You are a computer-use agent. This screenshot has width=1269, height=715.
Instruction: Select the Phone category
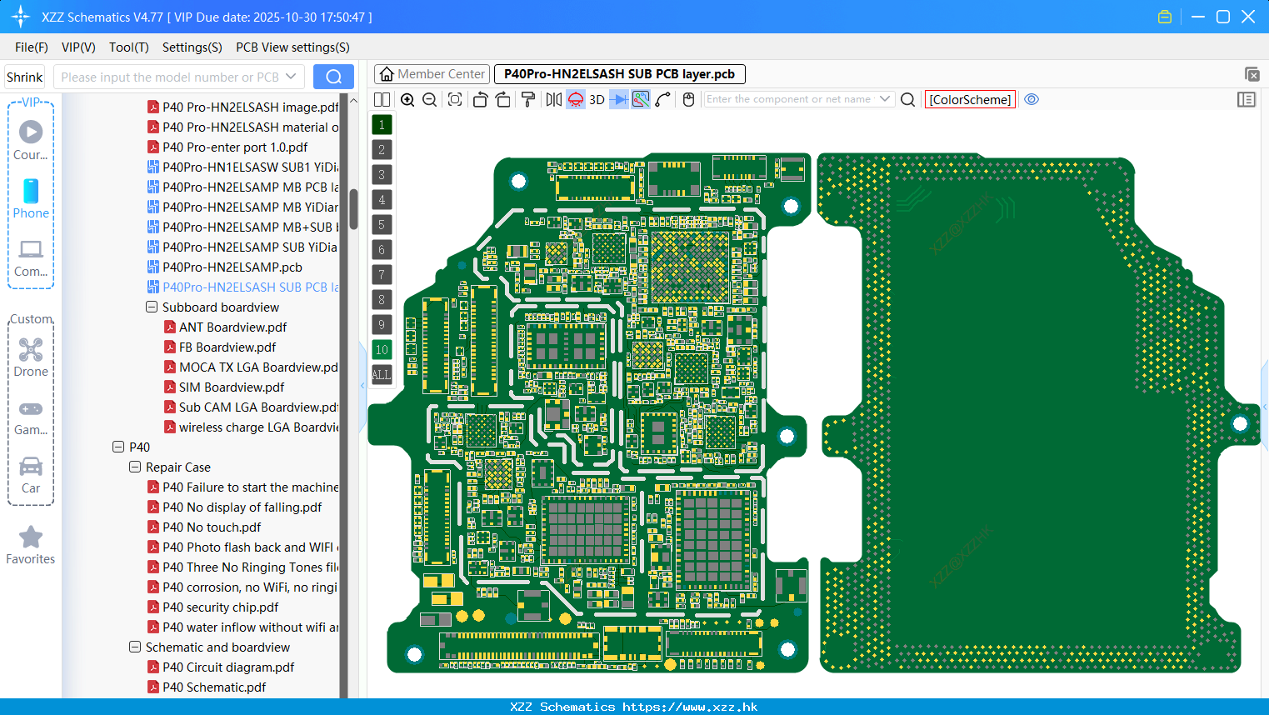click(31, 198)
